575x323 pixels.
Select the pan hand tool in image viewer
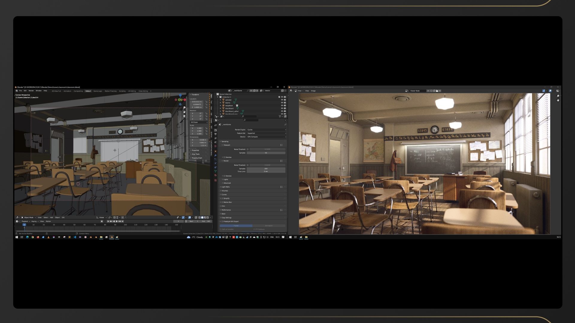pyautogui.click(x=558, y=100)
